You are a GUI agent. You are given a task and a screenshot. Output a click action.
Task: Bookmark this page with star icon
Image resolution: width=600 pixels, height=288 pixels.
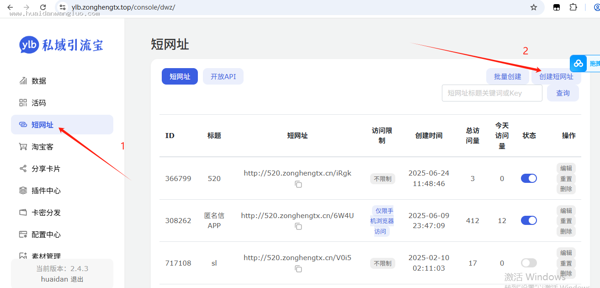pyautogui.click(x=533, y=7)
